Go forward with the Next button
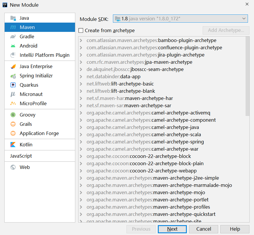The height and width of the screenshot is (235, 254). pos(172,229)
